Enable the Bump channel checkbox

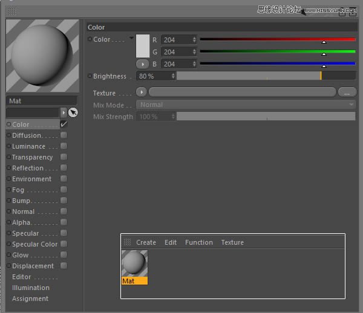click(64, 201)
